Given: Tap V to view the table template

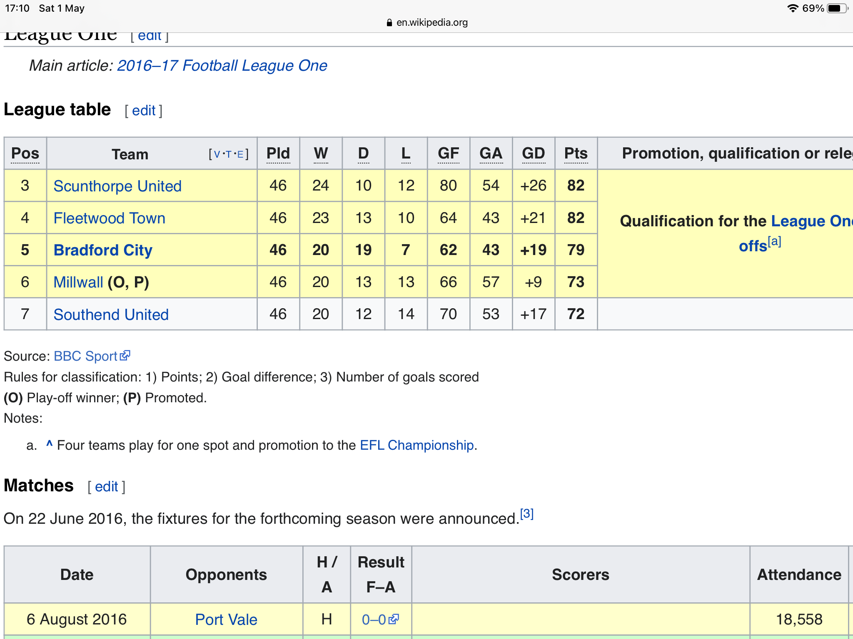Looking at the screenshot, I should 217,154.
